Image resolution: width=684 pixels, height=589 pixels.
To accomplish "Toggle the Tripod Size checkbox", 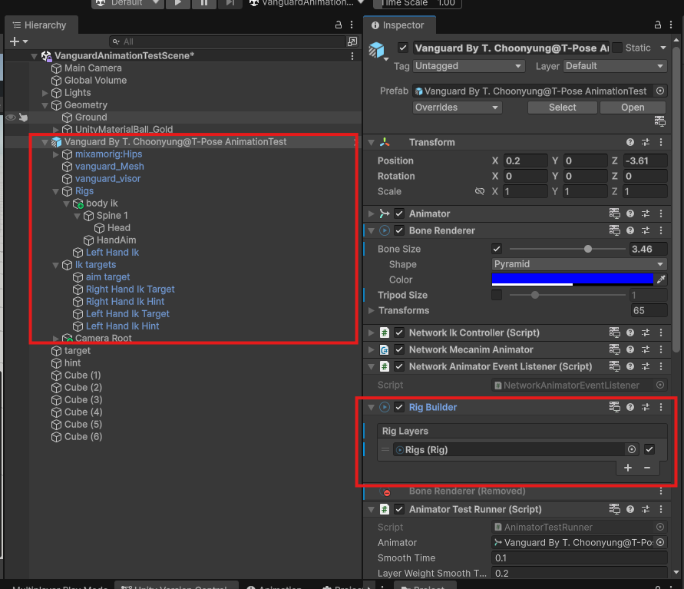I will [x=497, y=295].
